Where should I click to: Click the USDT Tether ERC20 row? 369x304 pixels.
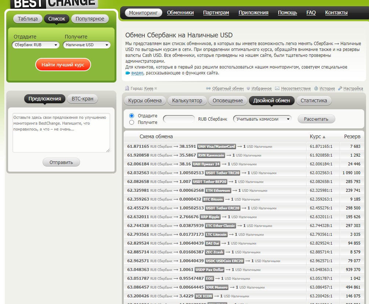244,208
